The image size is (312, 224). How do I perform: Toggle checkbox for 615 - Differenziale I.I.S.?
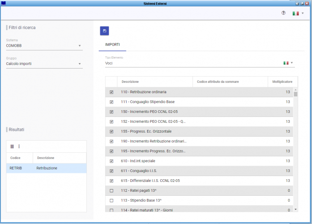111,181
